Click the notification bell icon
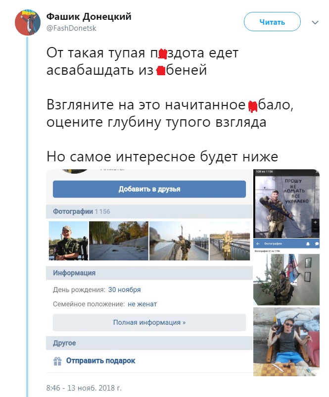Screen dimensions: 329x397 pos(308,244)
